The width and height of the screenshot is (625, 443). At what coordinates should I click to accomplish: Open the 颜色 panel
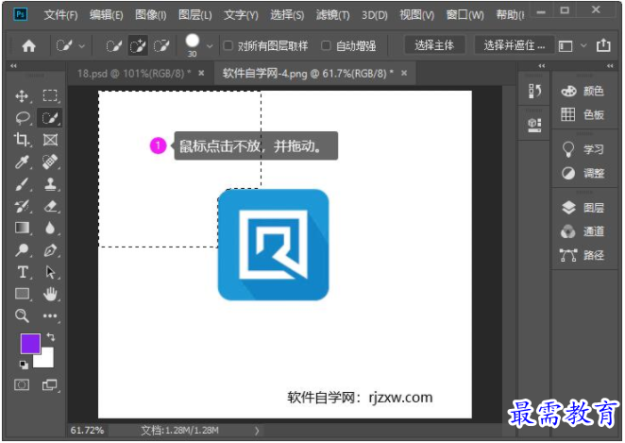(583, 92)
